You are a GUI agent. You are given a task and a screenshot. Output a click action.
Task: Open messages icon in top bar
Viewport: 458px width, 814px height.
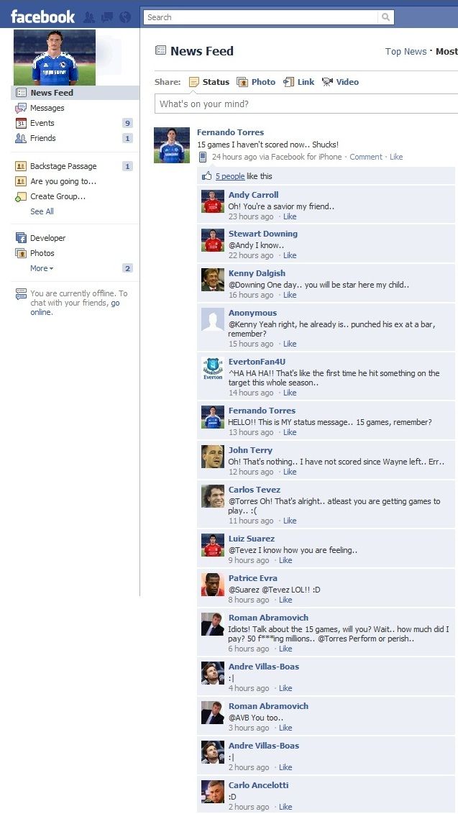point(107,17)
